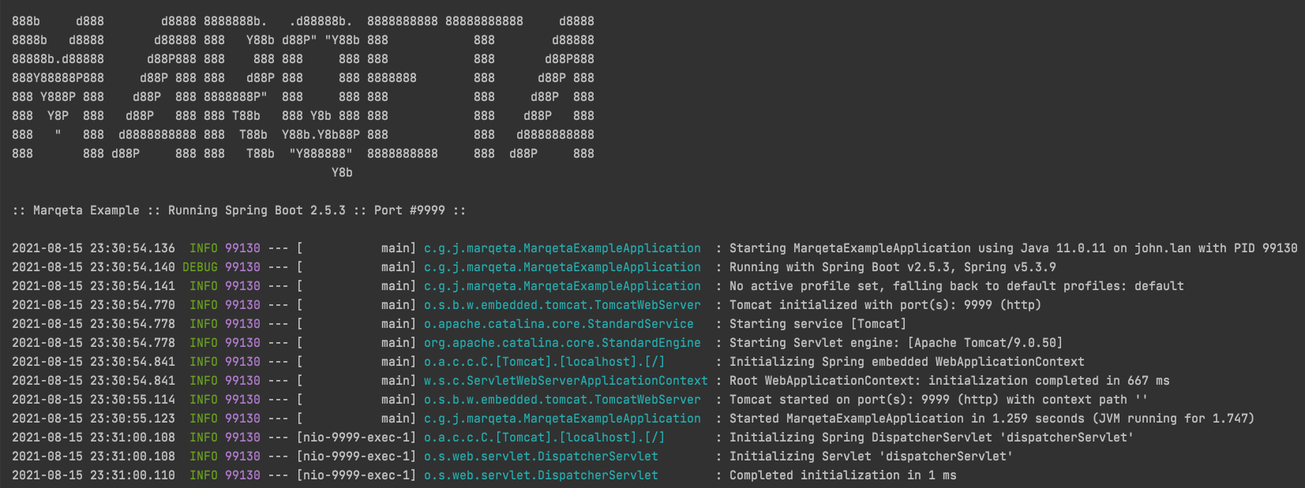Viewport: 1305px width, 488px height.
Task: Click 'Root WebApplicationContext' completed message
Action: [949, 381]
